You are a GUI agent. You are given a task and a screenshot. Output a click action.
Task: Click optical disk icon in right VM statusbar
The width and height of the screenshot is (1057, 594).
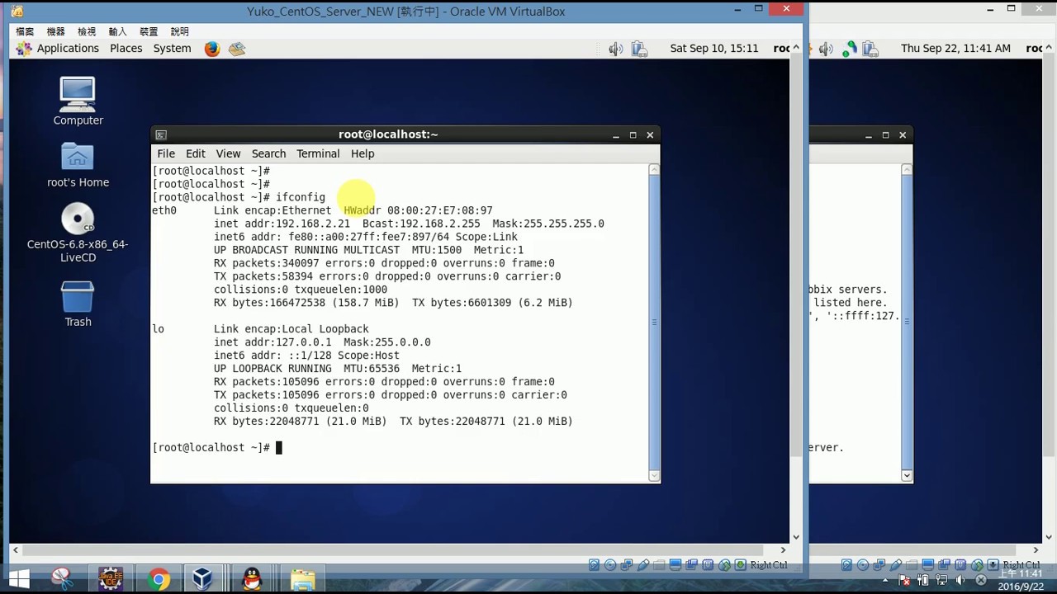point(863,565)
